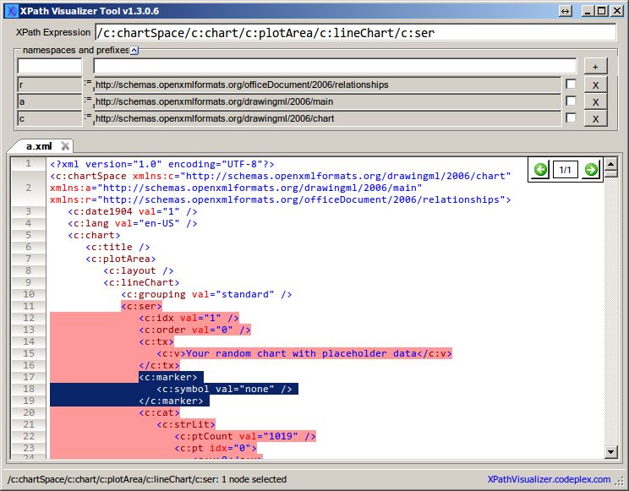This screenshot has width=629, height=491.
Task: Remove the a namespace with X button
Action: (595, 102)
